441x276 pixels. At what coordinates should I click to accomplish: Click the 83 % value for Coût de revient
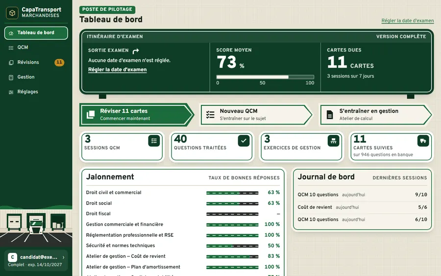coord(273,256)
